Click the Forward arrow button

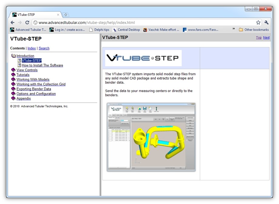pyautogui.click(x=20, y=22)
